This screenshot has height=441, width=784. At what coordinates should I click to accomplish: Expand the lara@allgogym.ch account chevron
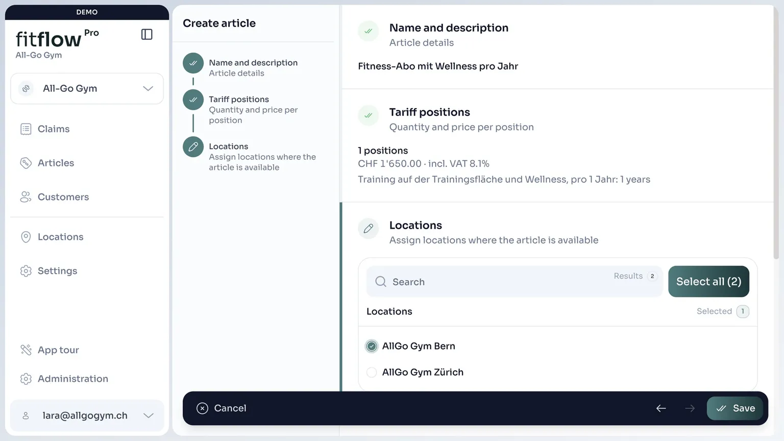point(149,415)
